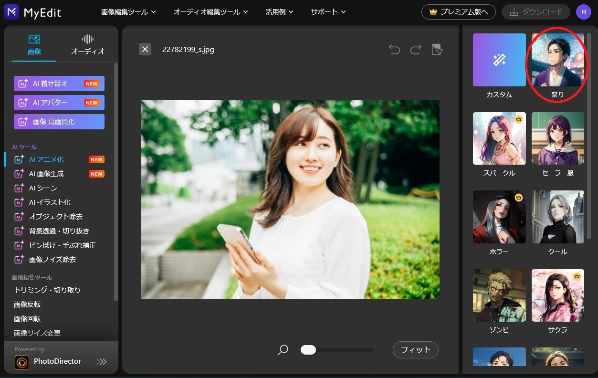Open AI 着せ替え tool
This screenshot has height=378, width=598.
[x=59, y=84]
